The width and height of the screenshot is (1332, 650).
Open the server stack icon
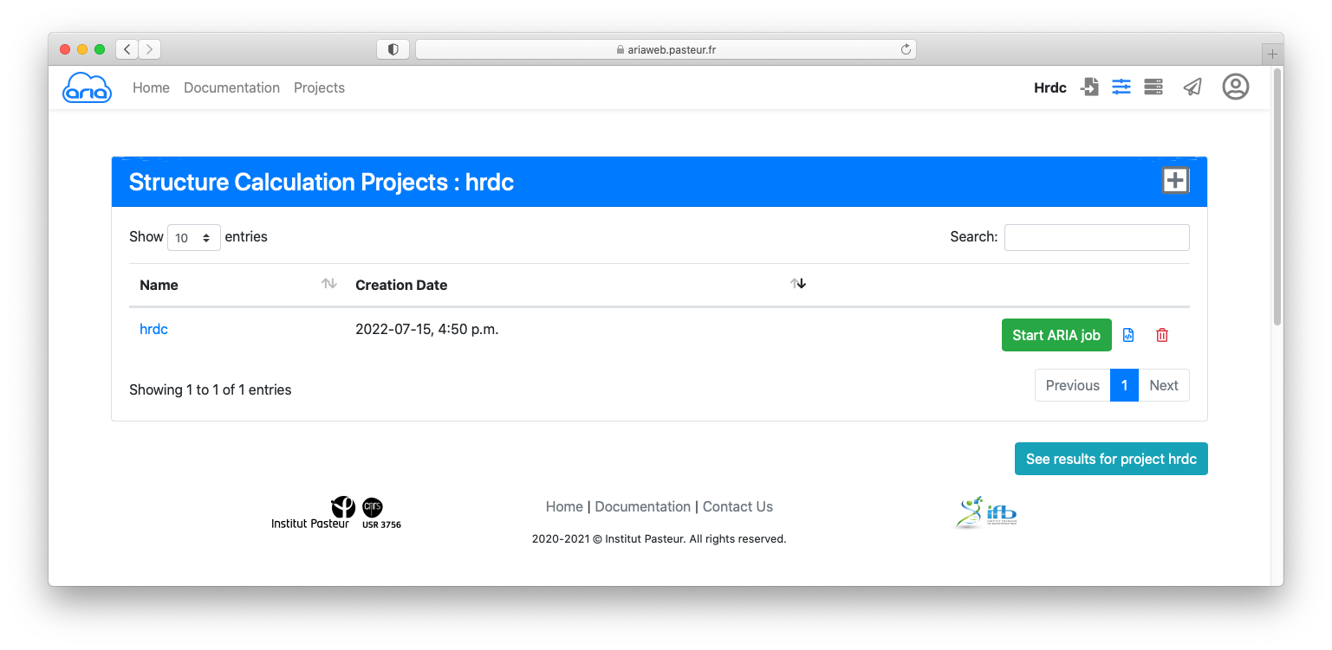1153,87
